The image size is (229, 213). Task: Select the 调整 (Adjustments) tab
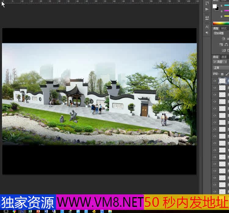[x=216, y=28]
